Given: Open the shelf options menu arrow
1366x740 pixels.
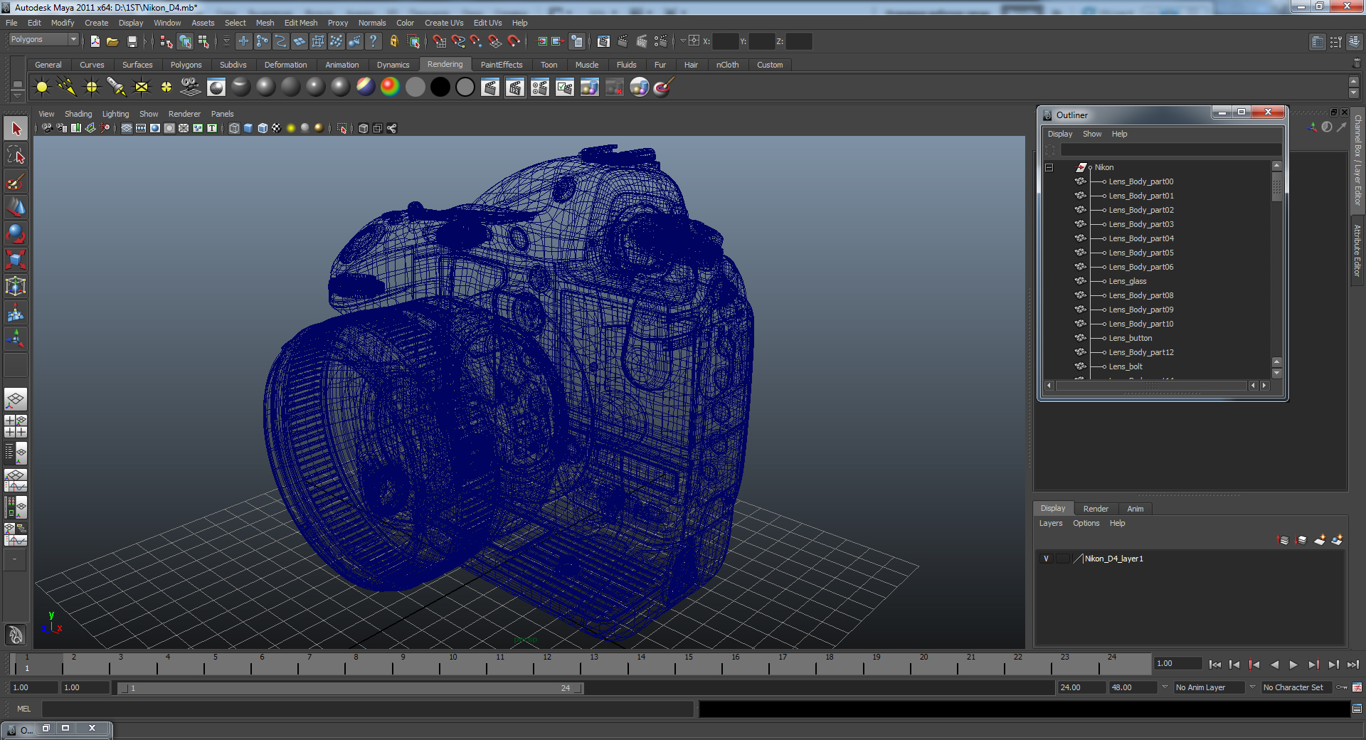Looking at the screenshot, I should coord(17,95).
